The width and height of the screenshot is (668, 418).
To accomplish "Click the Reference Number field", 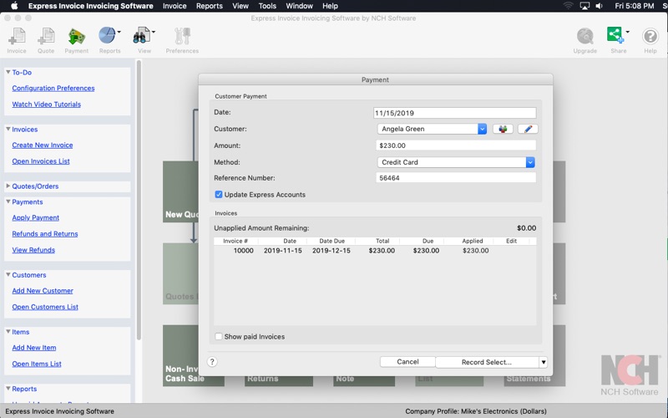I will pyautogui.click(x=456, y=178).
